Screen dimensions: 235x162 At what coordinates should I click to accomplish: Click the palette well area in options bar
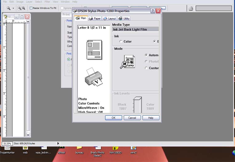(214, 8)
